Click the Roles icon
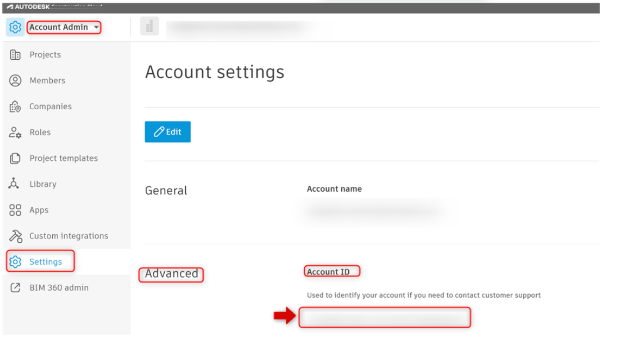 pyautogui.click(x=15, y=132)
